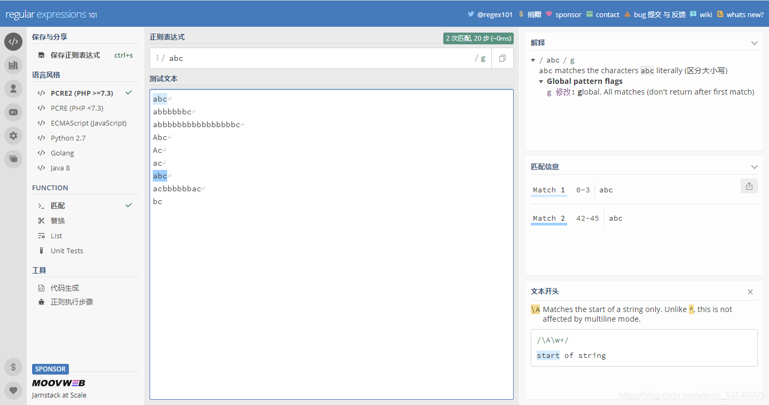Click the bug icon beside 正则执行步骤
The width and height of the screenshot is (769, 405).
[x=42, y=302]
